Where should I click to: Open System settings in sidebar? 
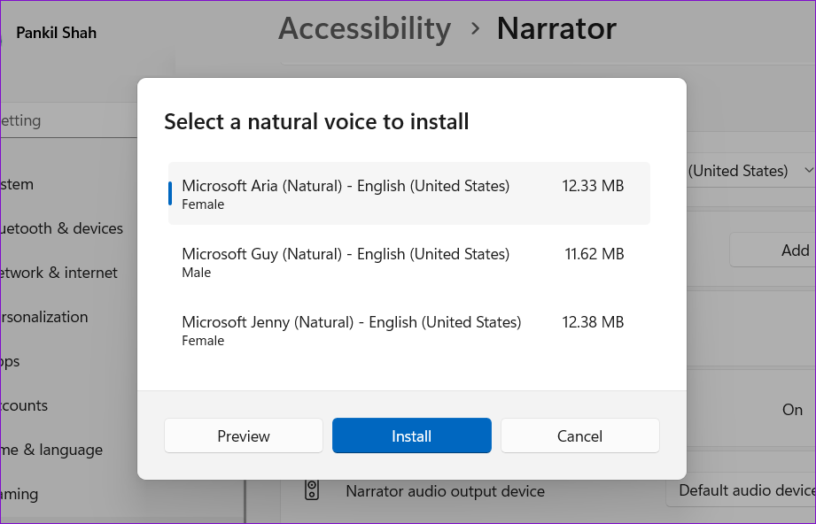pyautogui.click(x=17, y=184)
